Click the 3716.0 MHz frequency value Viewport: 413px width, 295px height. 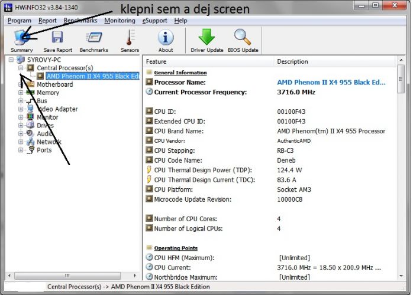pos(296,92)
